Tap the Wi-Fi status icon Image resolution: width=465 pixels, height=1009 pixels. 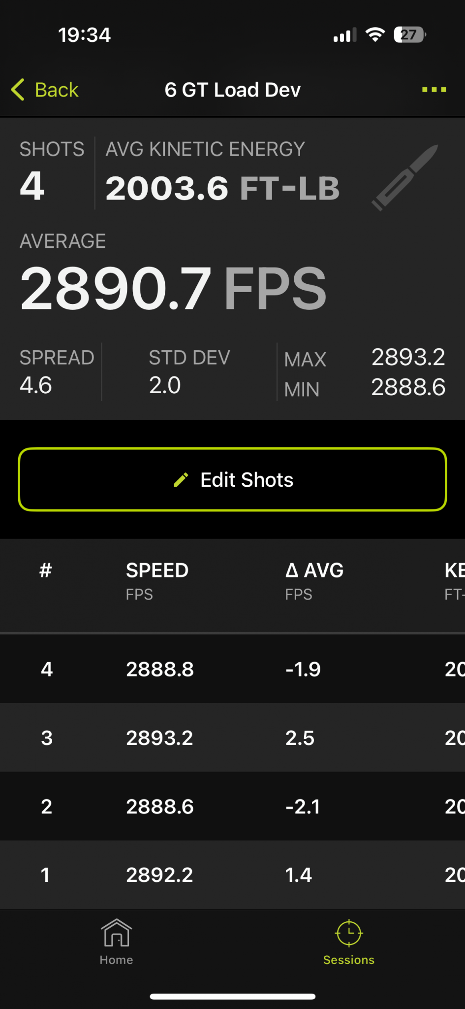click(x=375, y=35)
